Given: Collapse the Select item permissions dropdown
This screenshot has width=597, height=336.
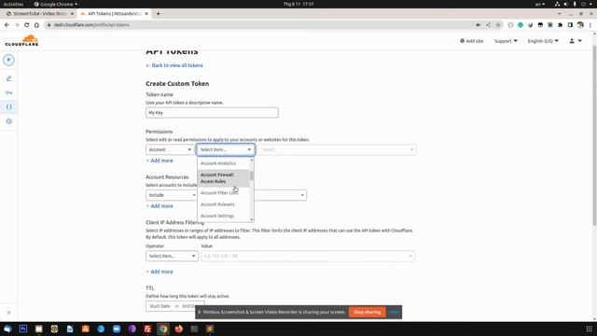Looking at the screenshot, I should pos(226,149).
